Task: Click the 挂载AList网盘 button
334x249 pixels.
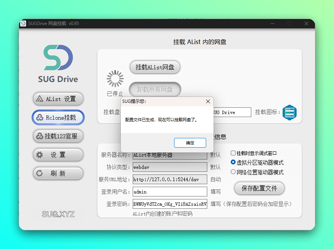Action: (155, 67)
